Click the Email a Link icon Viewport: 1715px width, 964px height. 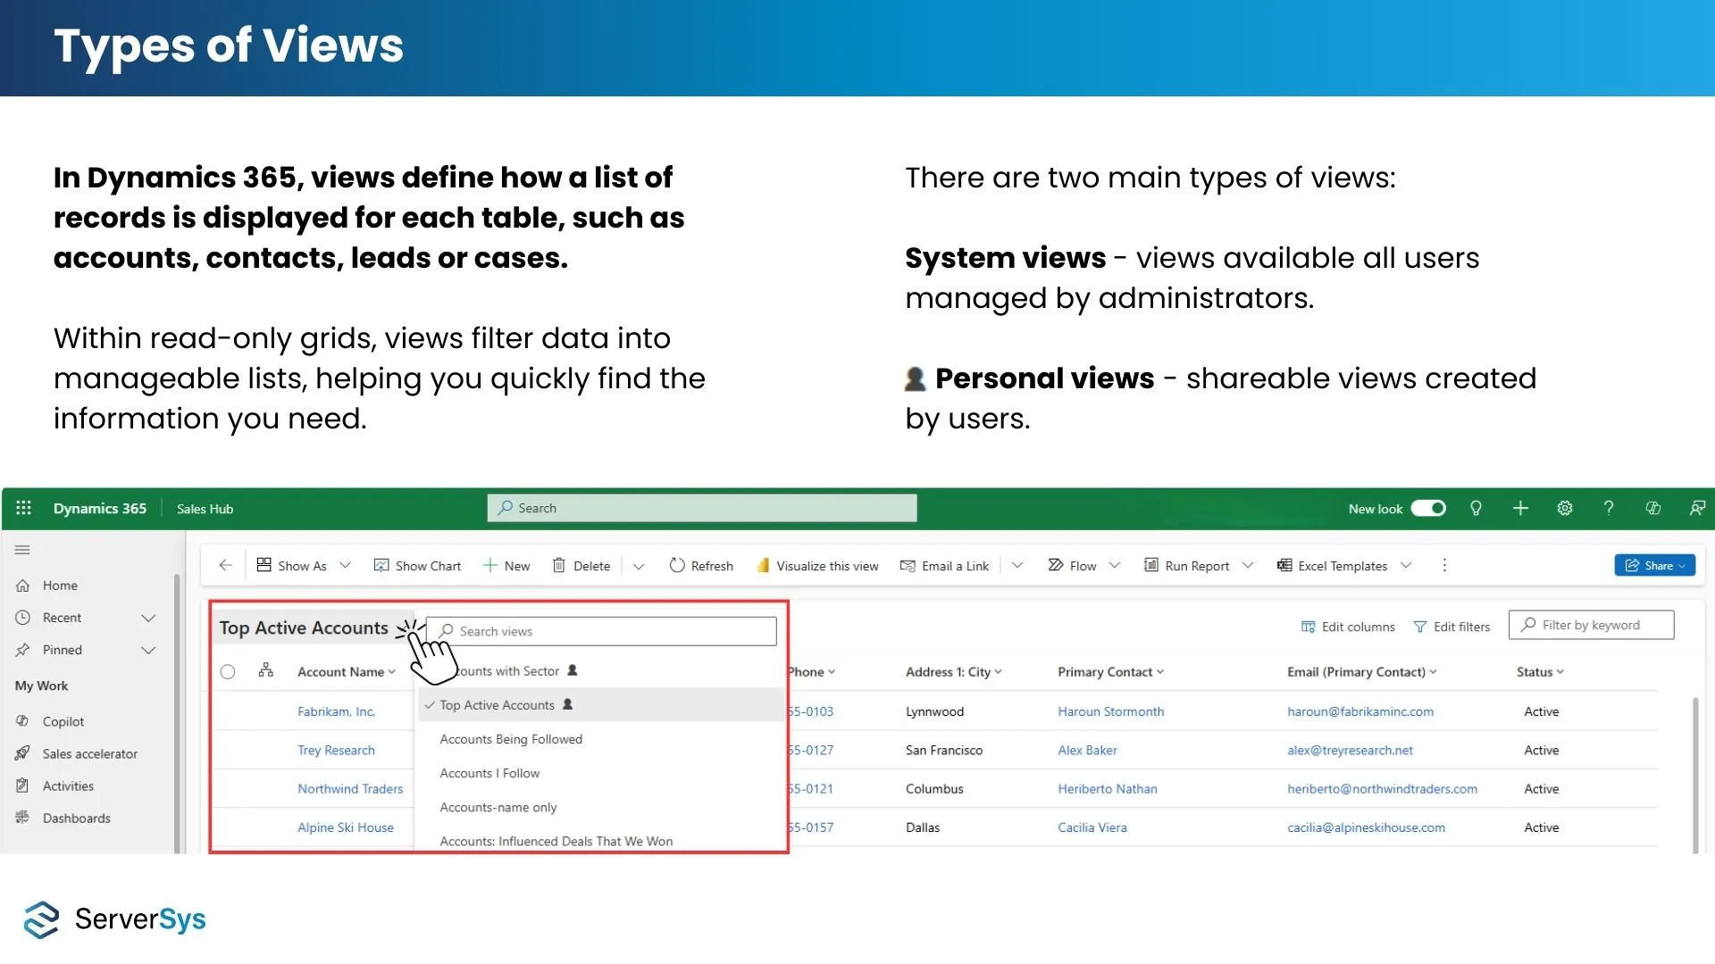point(908,565)
